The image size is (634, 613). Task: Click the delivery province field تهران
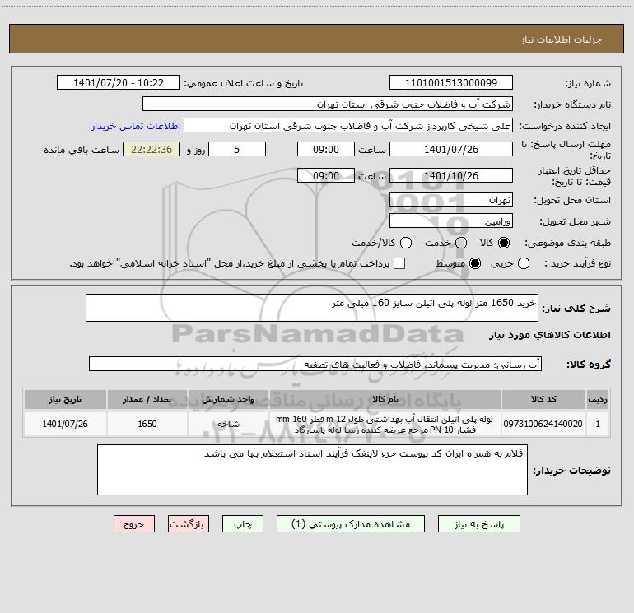451,200
